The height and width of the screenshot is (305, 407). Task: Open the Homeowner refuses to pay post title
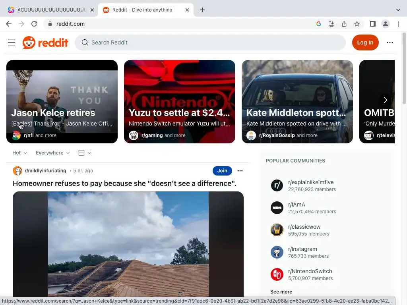(x=124, y=183)
